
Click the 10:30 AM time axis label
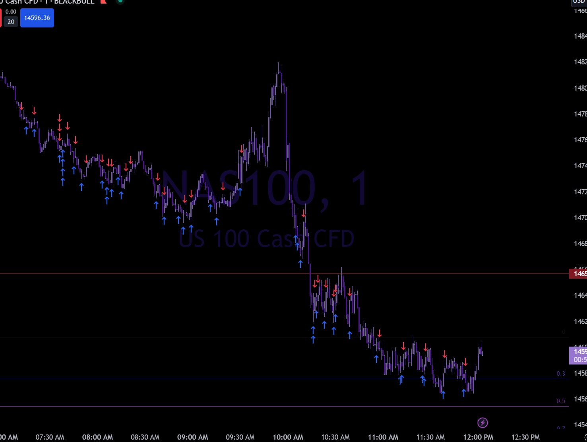tap(335, 437)
